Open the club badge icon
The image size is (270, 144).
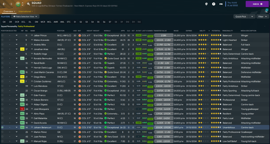[18, 4]
